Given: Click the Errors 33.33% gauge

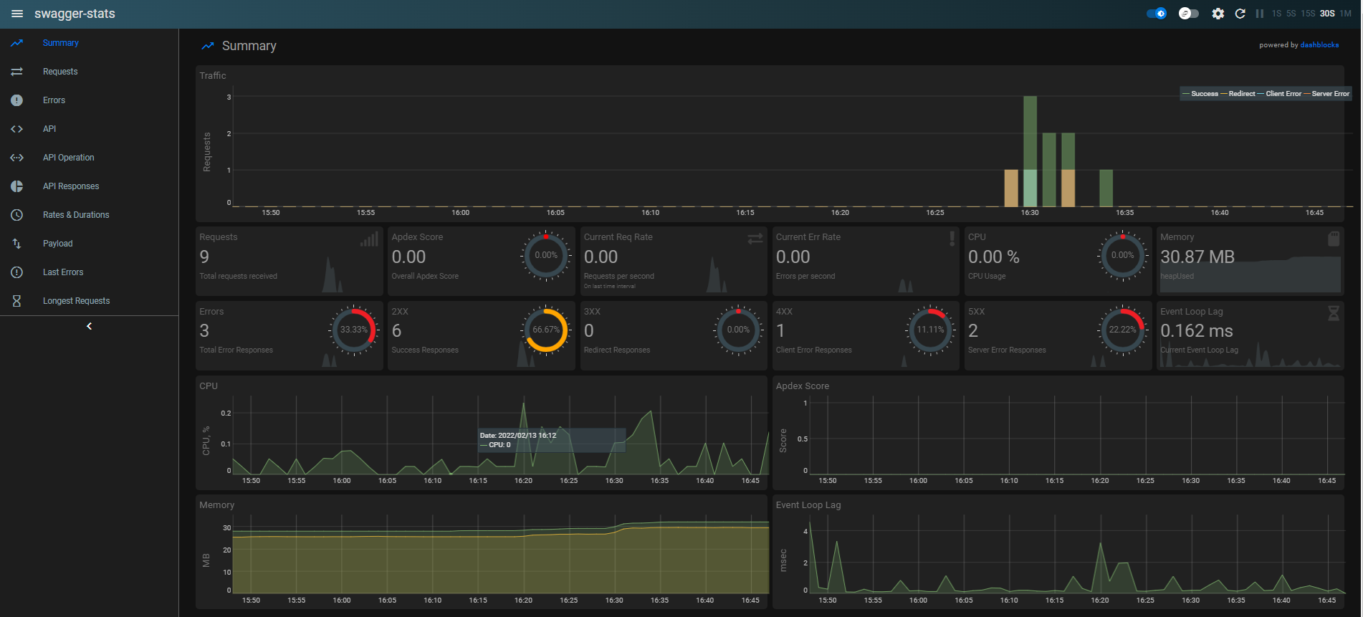Looking at the screenshot, I should (x=354, y=330).
